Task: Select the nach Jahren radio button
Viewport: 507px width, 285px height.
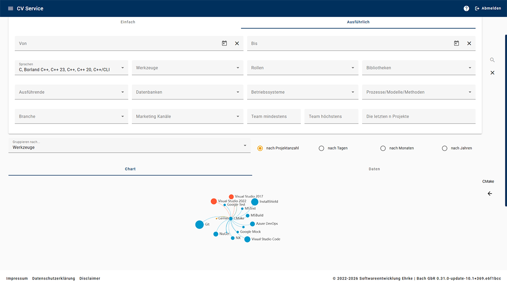Action: (x=444, y=148)
